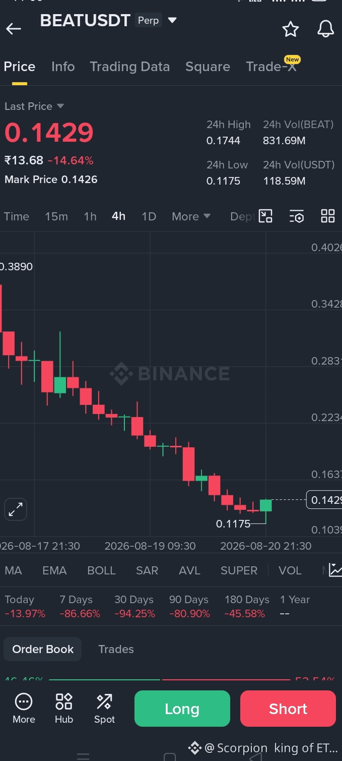Enable AVL indicator

(x=189, y=570)
